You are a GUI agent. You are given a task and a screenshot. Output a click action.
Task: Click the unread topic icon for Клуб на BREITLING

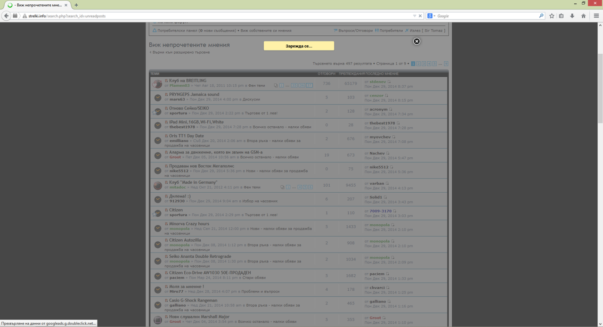tap(157, 84)
